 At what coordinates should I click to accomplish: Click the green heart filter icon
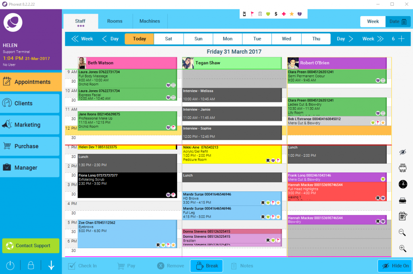pyautogui.click(x=268, y=14)
